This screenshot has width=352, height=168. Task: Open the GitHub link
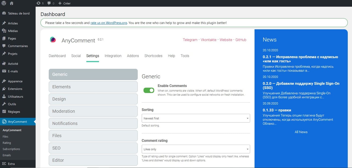241,40
